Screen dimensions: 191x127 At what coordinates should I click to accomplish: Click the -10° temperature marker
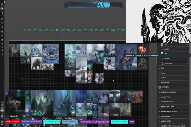(24, 30)
